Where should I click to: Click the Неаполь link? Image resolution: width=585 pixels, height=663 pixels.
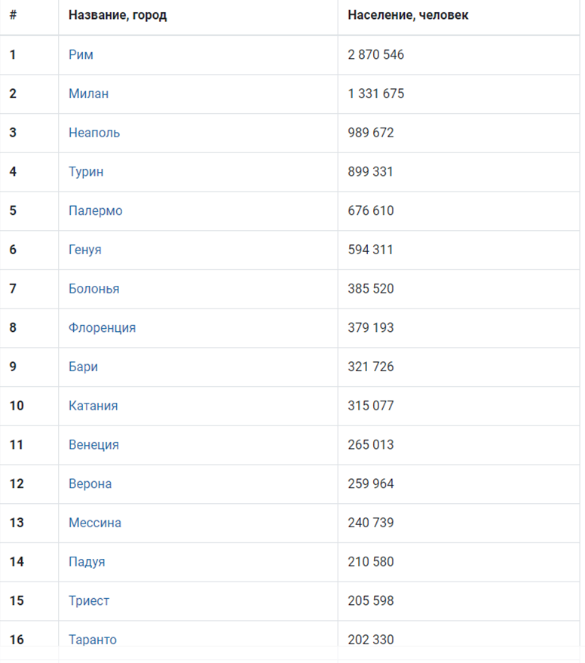point(94,133)
